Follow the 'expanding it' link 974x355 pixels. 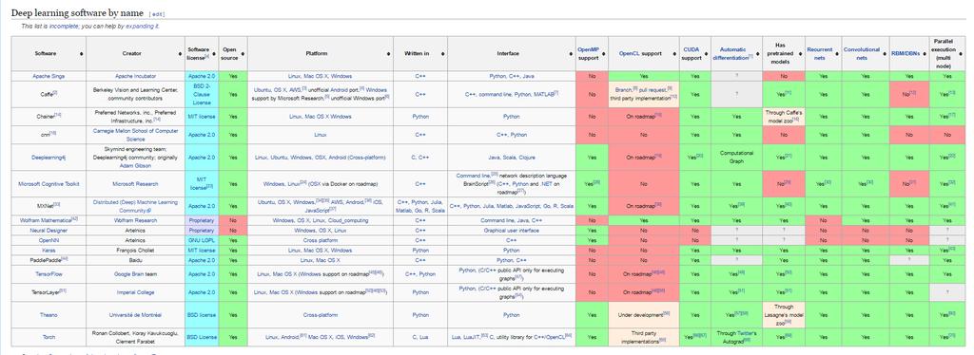coord(142,26)
